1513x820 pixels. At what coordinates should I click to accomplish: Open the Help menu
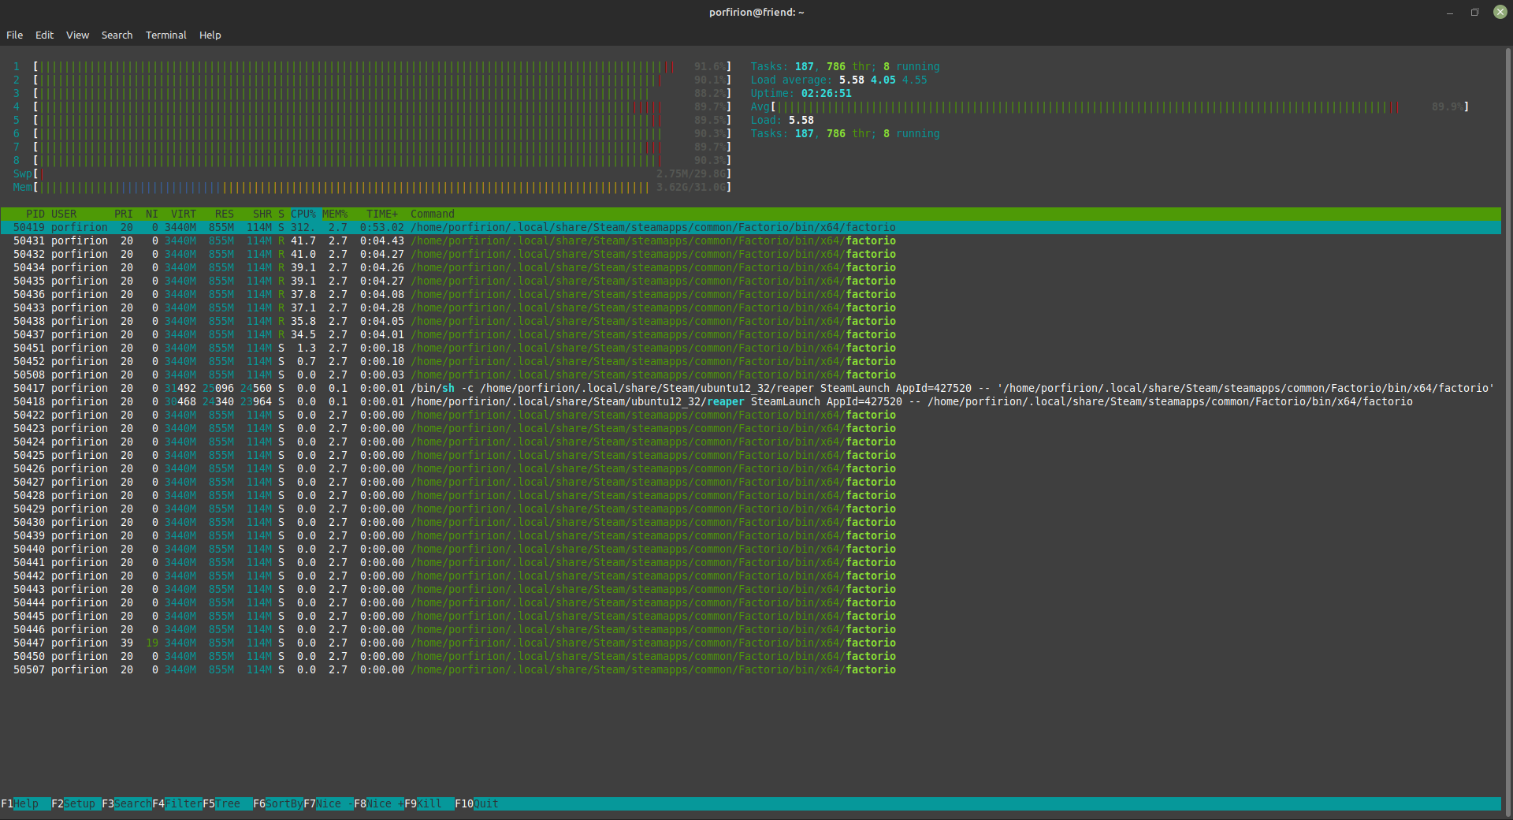tap(210, 35)
